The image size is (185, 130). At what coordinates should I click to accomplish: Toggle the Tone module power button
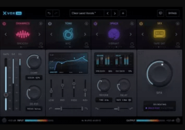click(50, 23)
